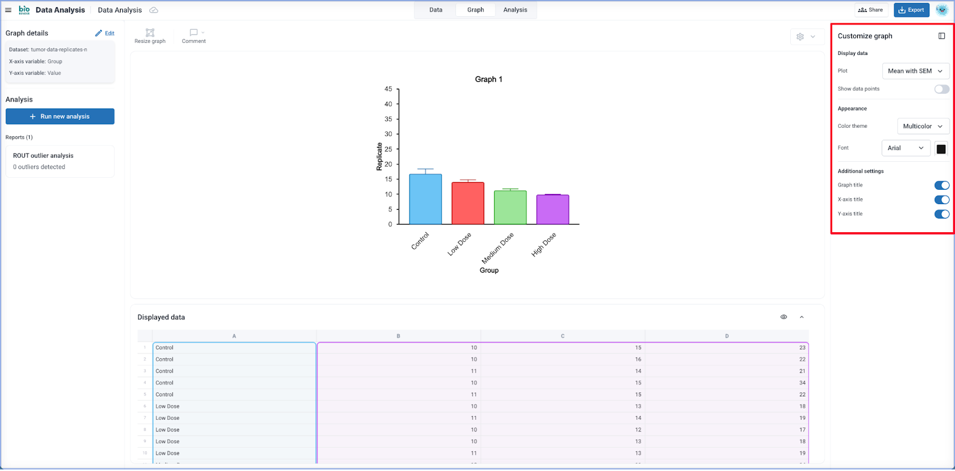Disable the X-axis title toggle

tap(941, 199)
